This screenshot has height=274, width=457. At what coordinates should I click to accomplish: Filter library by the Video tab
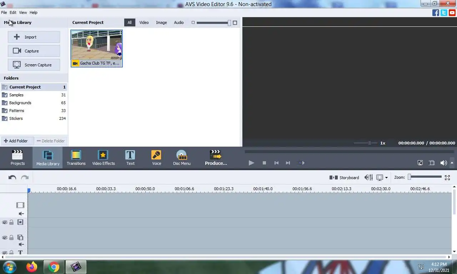tap(144, 22)
